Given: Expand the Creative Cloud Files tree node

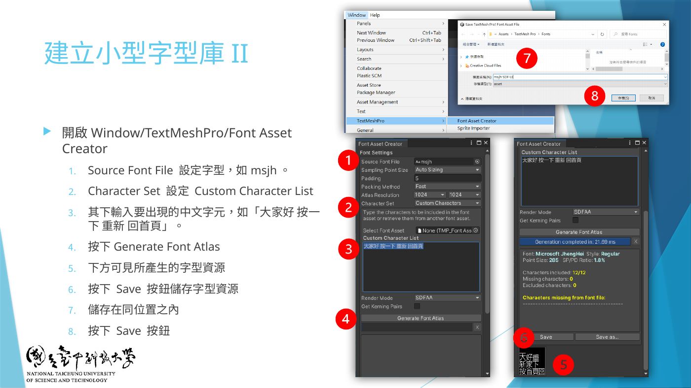Looking at the screenshot, I should [461, 65].
